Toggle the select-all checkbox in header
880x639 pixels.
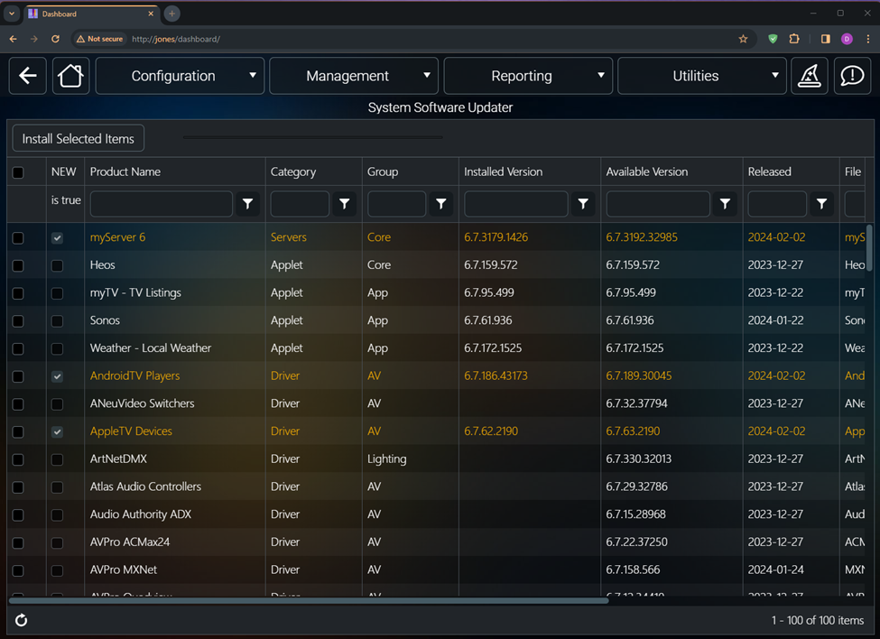coord(18,172)
